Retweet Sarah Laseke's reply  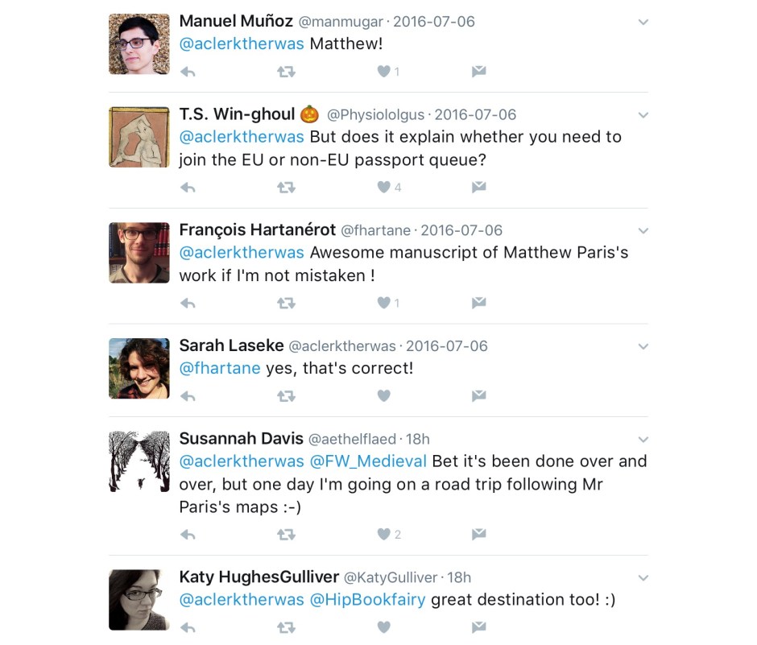click(286, 396)
